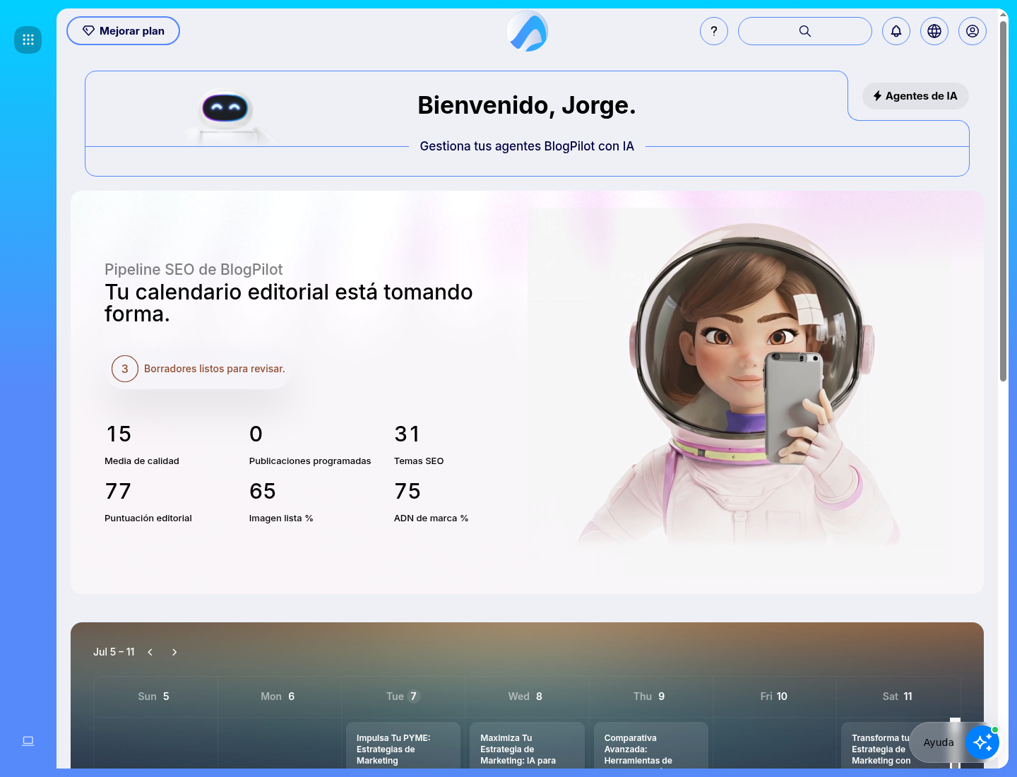Click the Media de calidad value 15
1017x777 pixels.
click(x=119, y=434)
